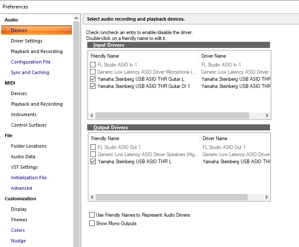Uncheck Yamaha Steinberg USB ASIO THR Guitar L input
This screenshot has width=299, height=247.
93,79
